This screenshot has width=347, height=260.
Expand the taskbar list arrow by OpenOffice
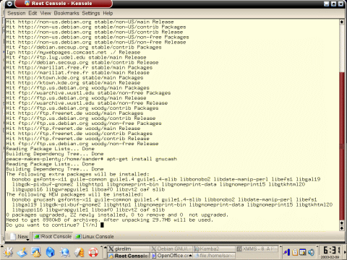click(x=190, y=256)
